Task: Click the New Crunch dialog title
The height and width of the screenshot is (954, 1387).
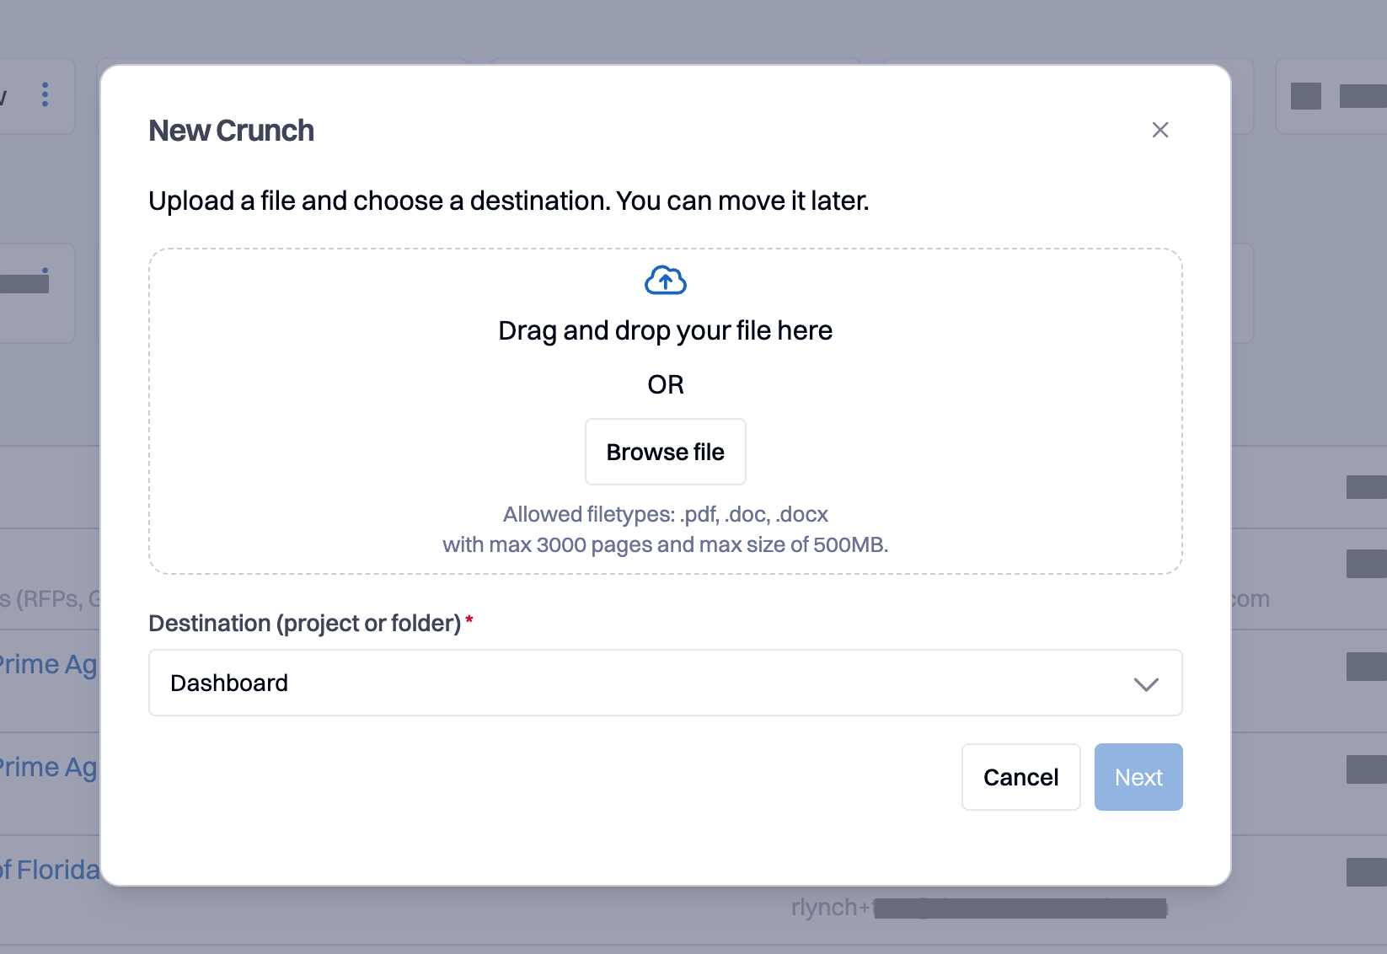Action: 232,131
